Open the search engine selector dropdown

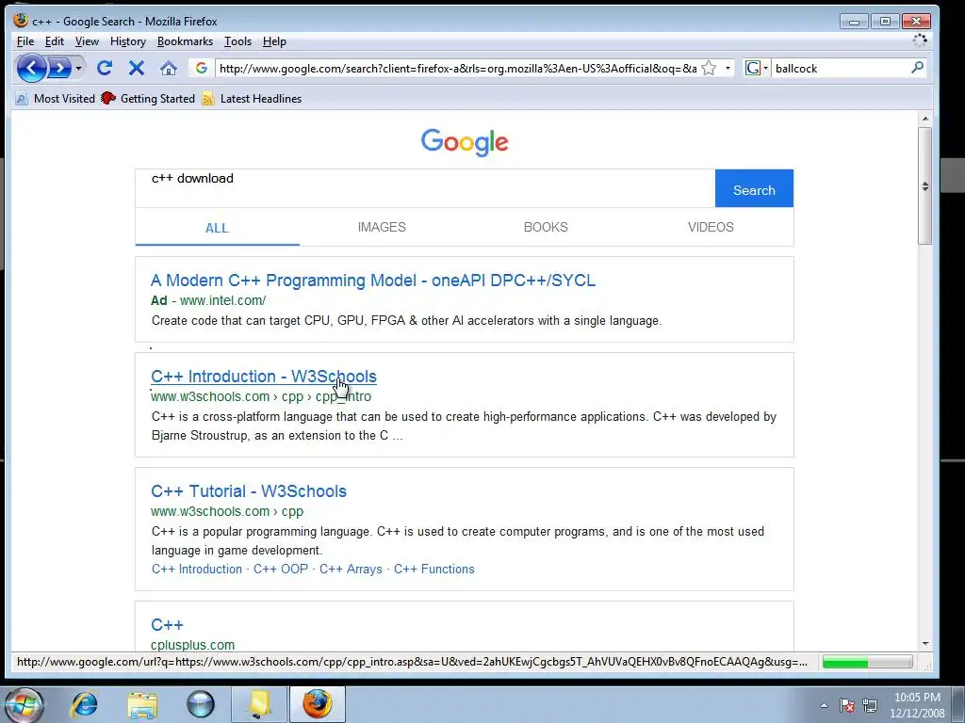click(x=757, y=68)
